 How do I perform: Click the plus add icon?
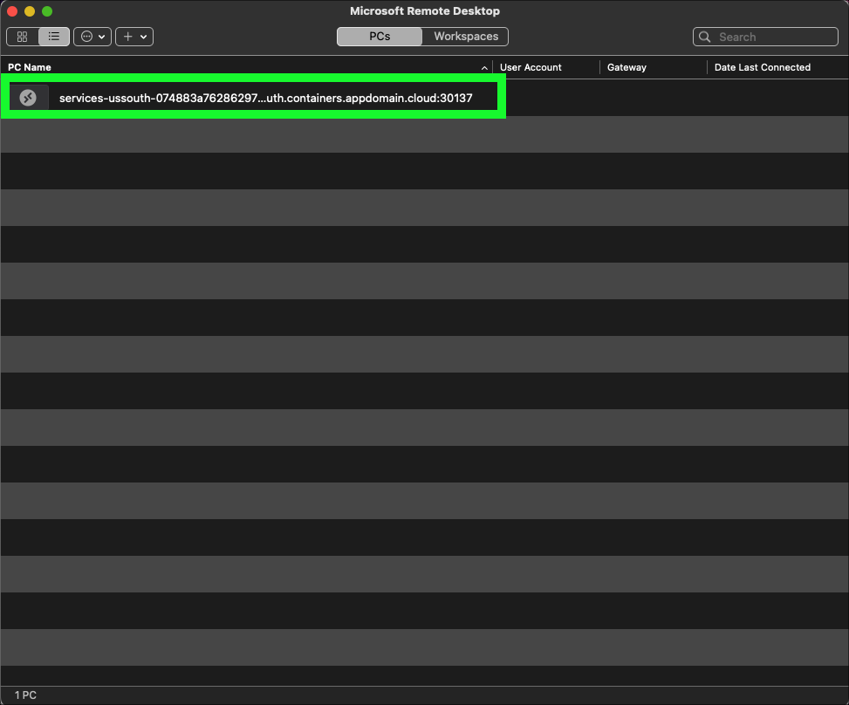coord(127,37)
